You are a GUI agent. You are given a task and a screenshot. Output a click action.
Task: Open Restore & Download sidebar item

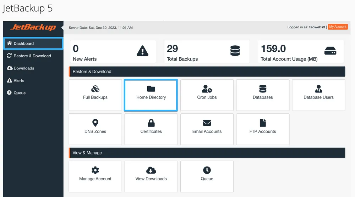click(x=32, y=56)
